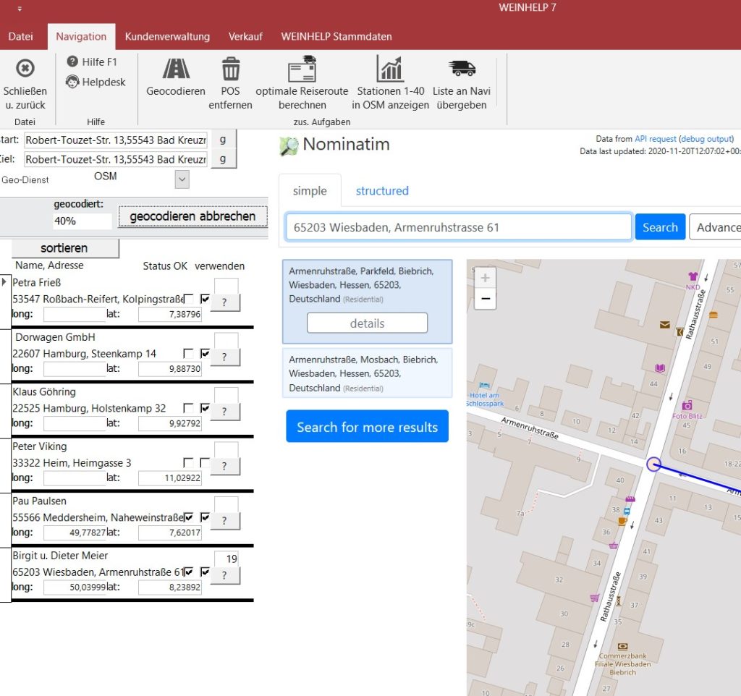
Task: Switch to the structured search tab
Action: tap(382, 191)
